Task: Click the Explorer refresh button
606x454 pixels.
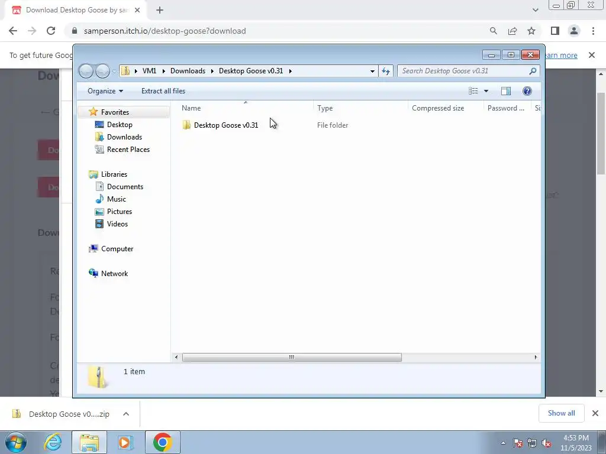Action: pos(386,71)
